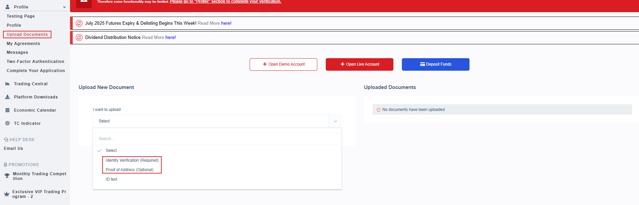Open My Agreements page
The width and height of the screenshot is (639, 205).
23,44
